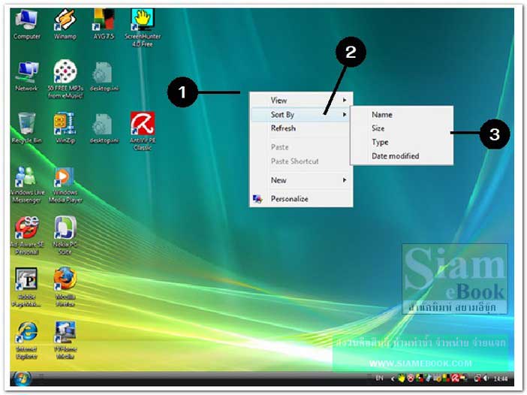Select the WinZip shortcut icon
This screenshot has width=527, height=395.
click(65, 128)
